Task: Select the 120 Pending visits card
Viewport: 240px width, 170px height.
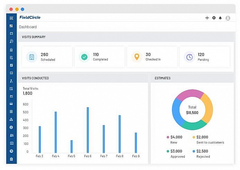Action: [x=205, y=57]
